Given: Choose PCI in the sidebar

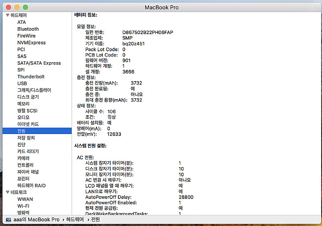Looking at the screenshot, I should (21, 49).
